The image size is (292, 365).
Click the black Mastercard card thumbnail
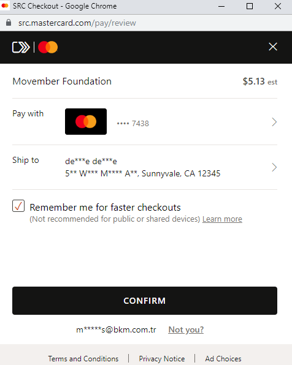click(86, 121)
